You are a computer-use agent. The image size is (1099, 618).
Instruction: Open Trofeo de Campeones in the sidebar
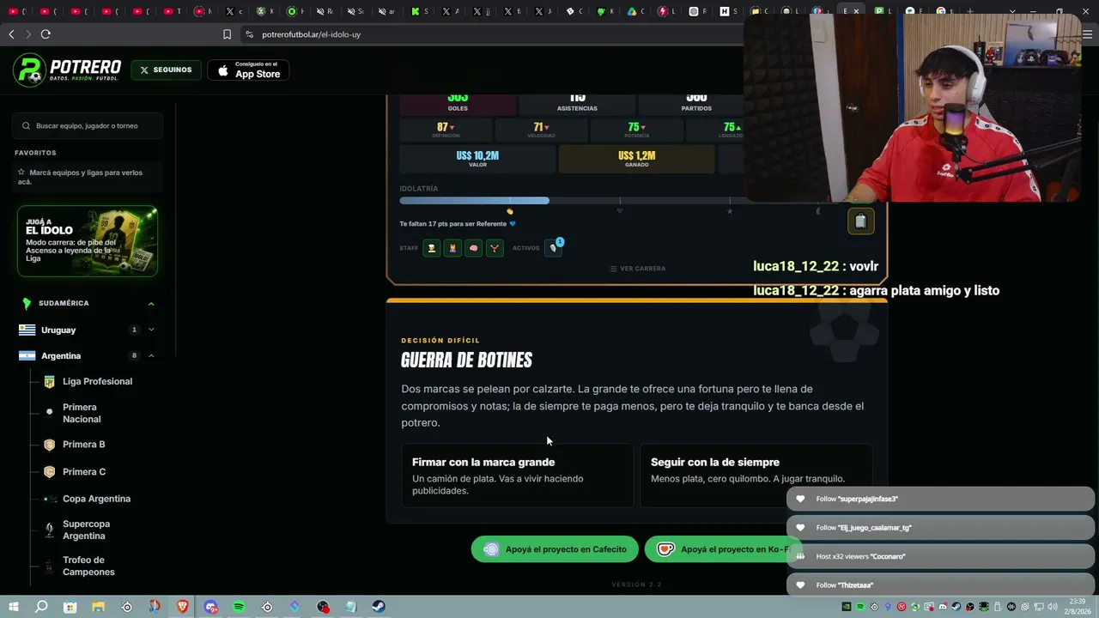[88, 566]
